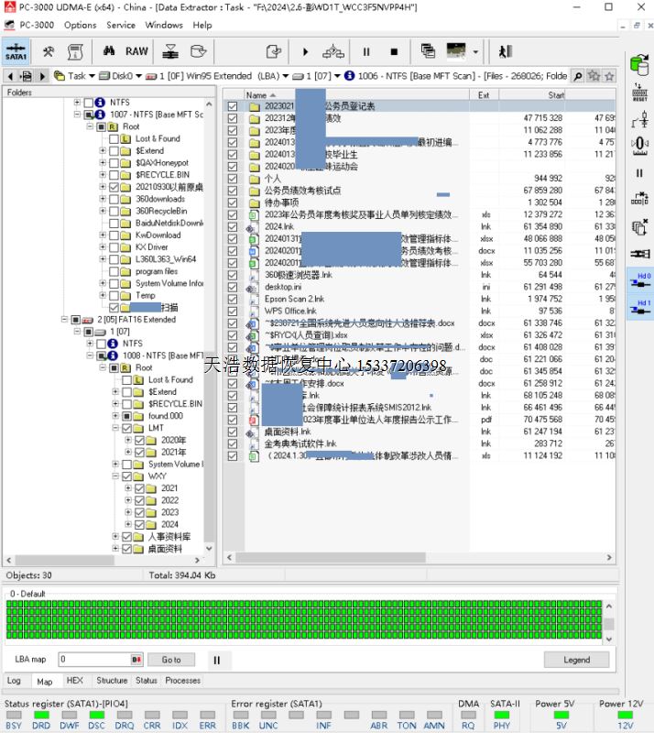Toggle the KwDownload folder checkbox
The height and width of the screenshot is (733, 654).
[x=114, y=235]
